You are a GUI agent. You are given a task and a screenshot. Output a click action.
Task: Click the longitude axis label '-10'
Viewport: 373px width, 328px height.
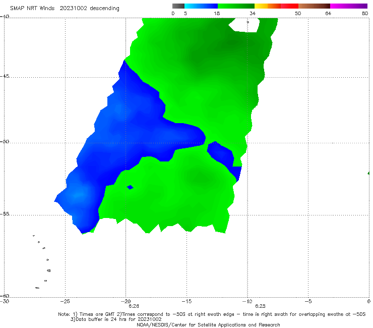point(247,301)
